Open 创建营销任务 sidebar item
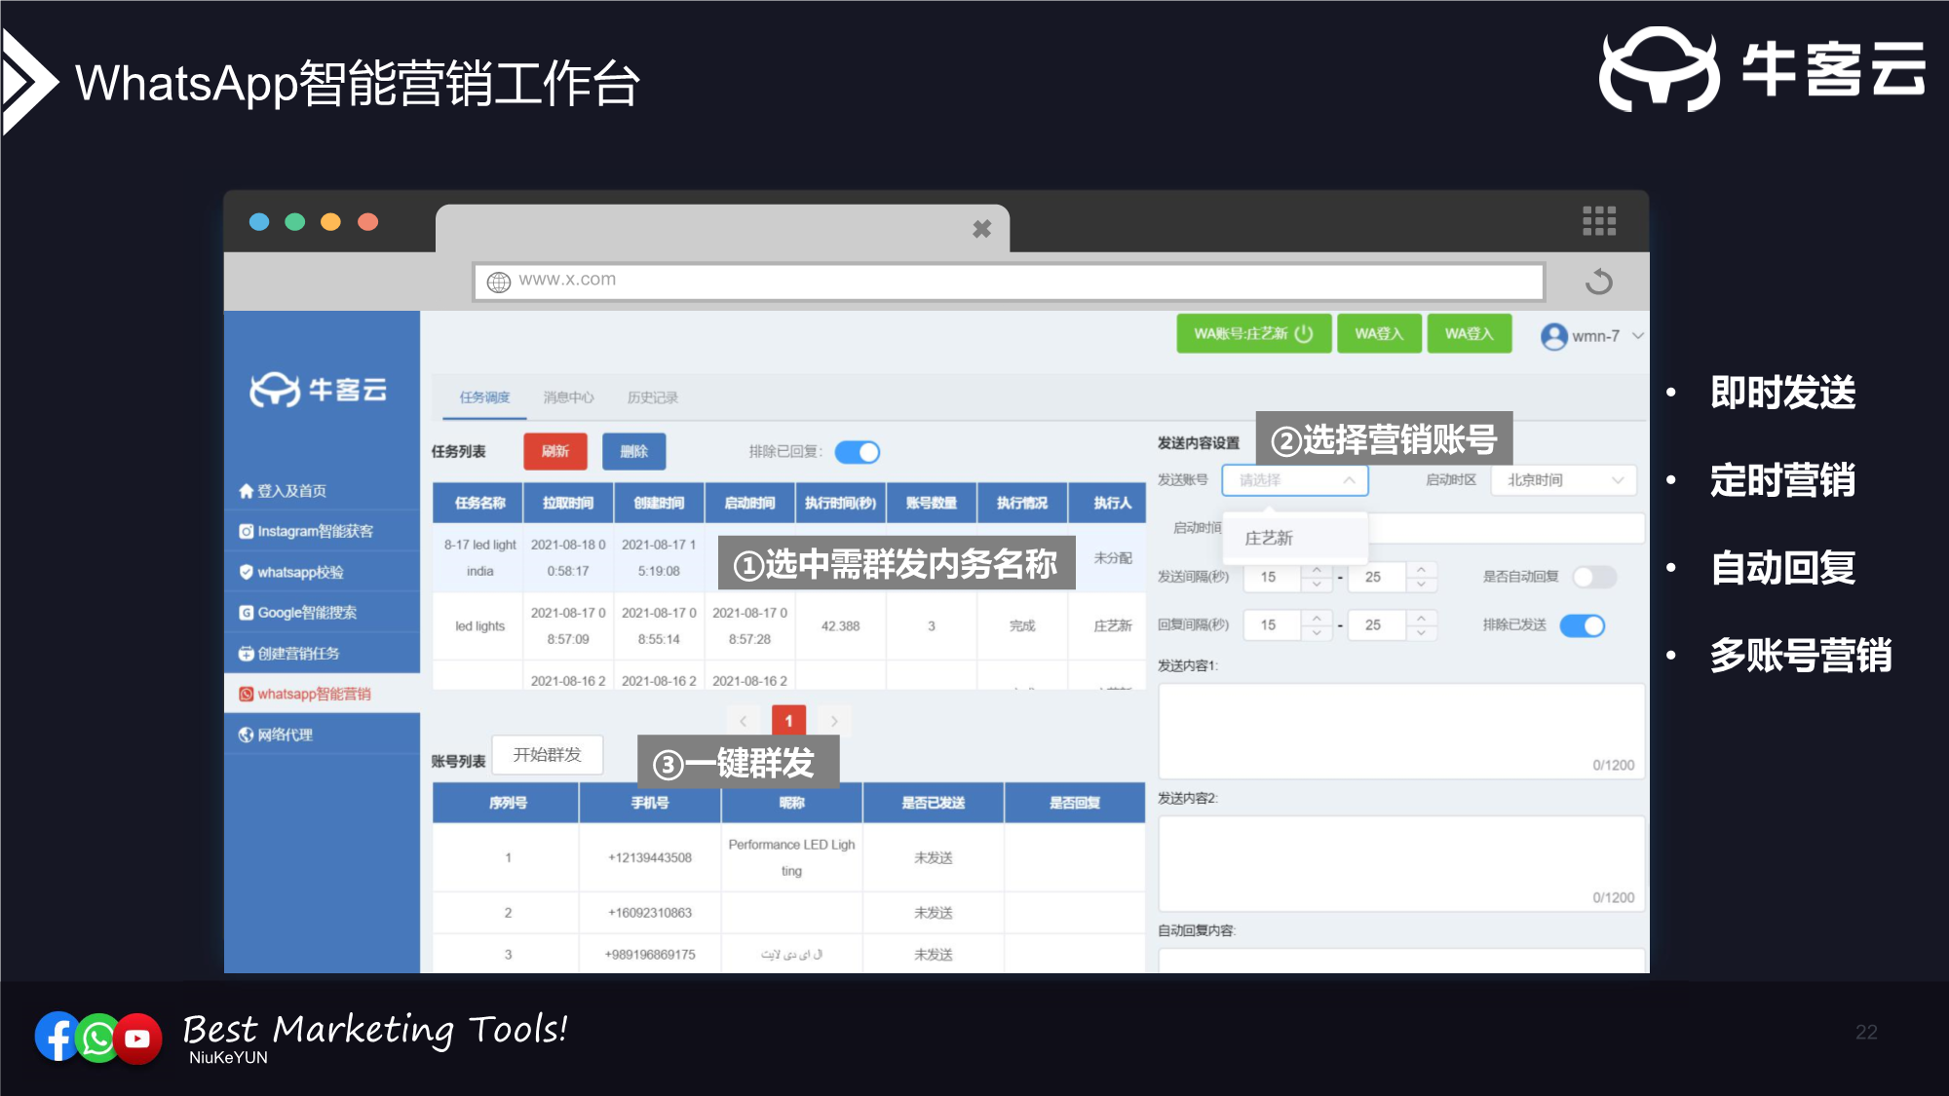1949x1096 pixels. (x=322, y=653)
